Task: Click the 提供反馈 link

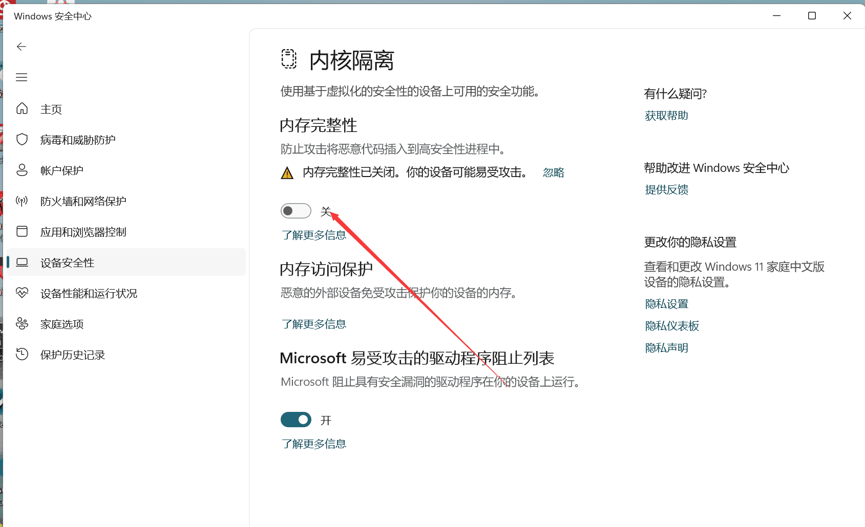Action: click(666, 190)
